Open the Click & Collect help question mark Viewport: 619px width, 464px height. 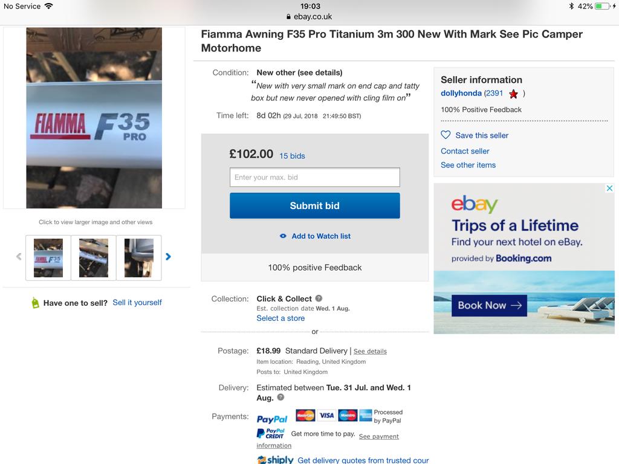[x=319, y=298]
